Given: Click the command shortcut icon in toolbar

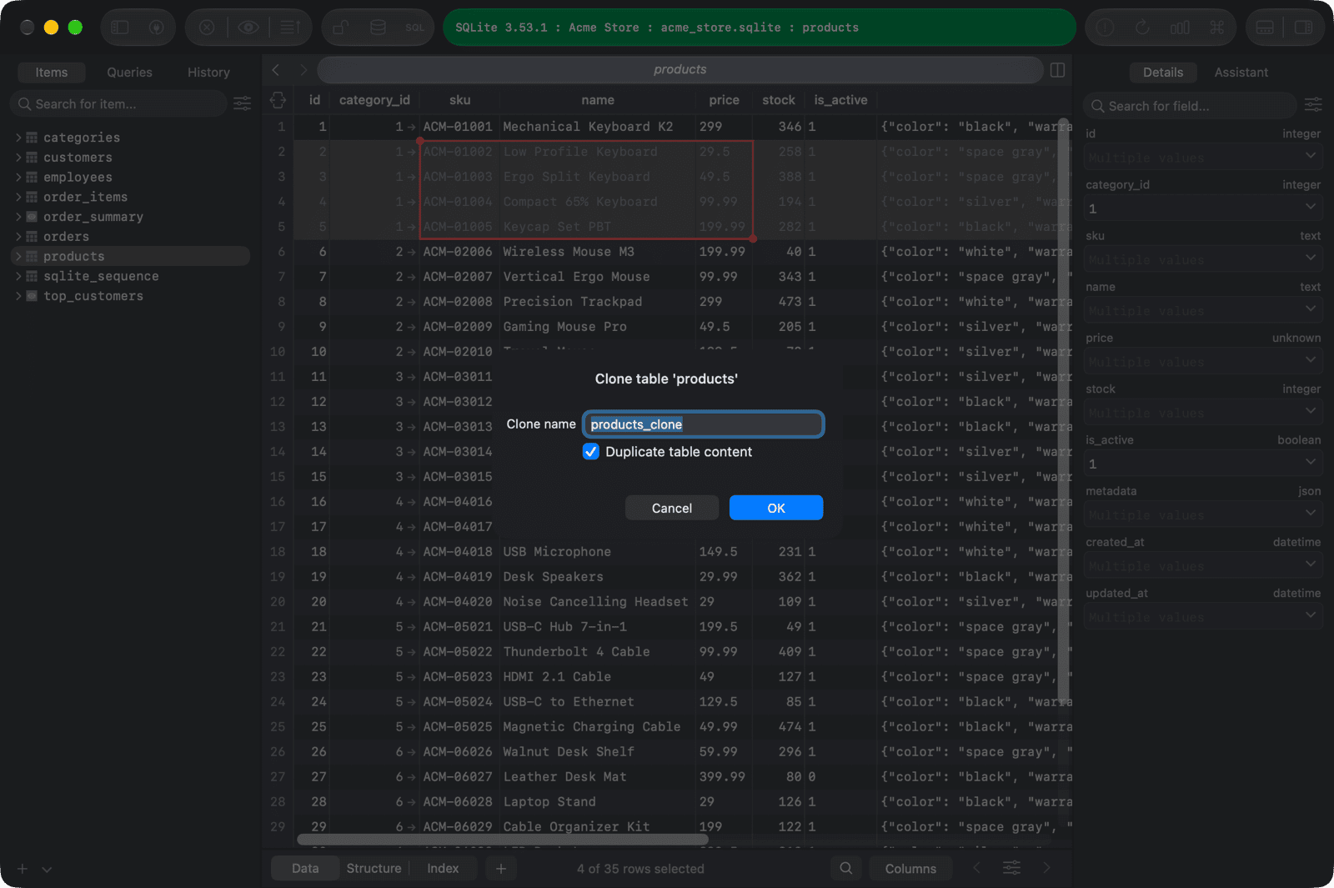Looking at the screenshot, I should point(1217,28).
